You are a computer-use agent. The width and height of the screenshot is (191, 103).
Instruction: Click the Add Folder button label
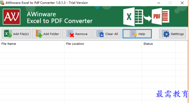[x=51, y=34]
